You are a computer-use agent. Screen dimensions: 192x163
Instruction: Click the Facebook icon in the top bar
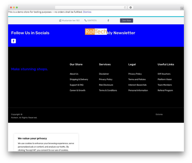(x=108, y=20)
